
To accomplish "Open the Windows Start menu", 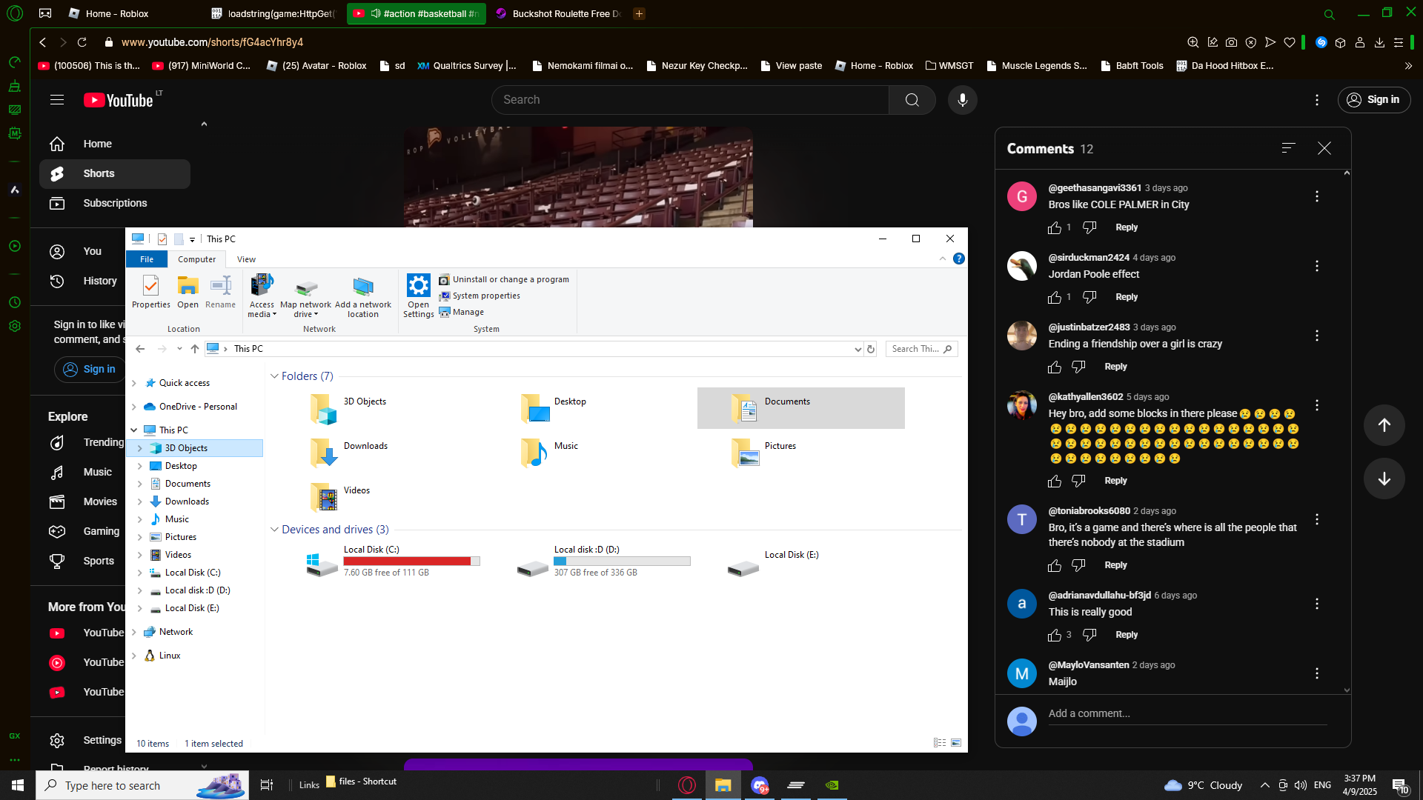I will coord(18,785).
